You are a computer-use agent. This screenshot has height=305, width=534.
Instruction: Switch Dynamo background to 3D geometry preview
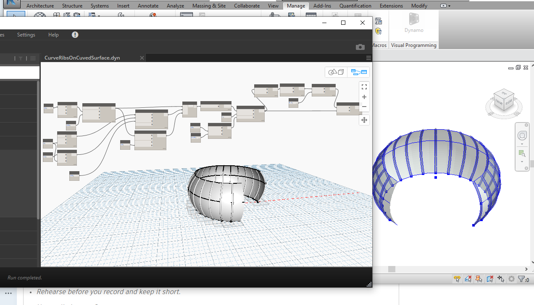(336, 72)
